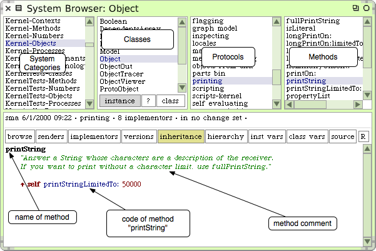Click the implementors button
The width and height of the screenshot is (376, 251).
click(x=94, y=136)
